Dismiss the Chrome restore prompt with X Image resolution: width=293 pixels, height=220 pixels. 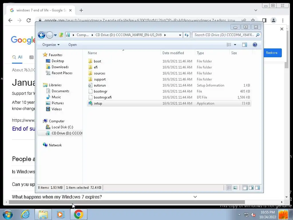point(282,29)
